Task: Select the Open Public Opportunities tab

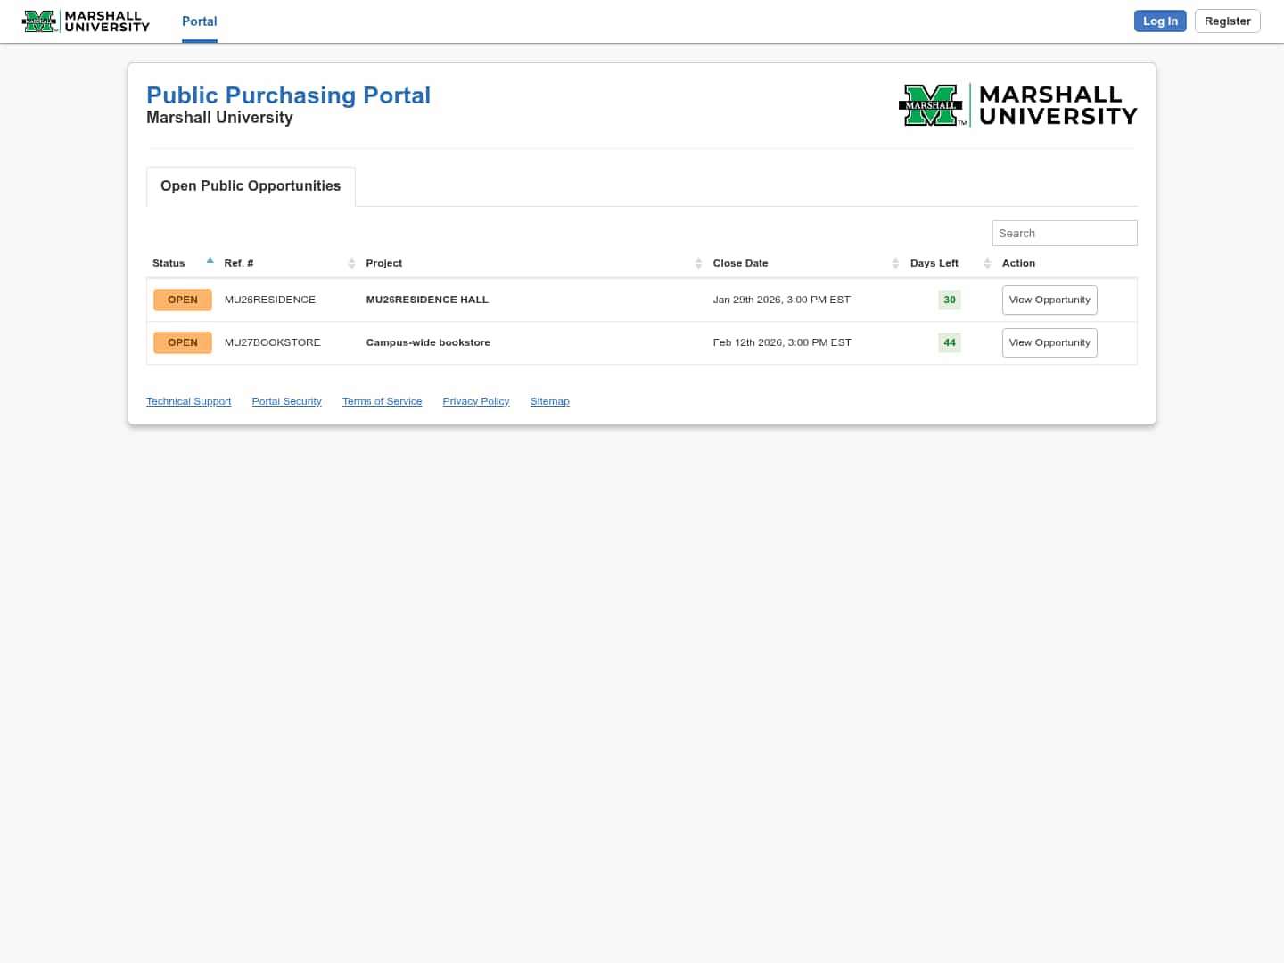Action: coord(251,186)
